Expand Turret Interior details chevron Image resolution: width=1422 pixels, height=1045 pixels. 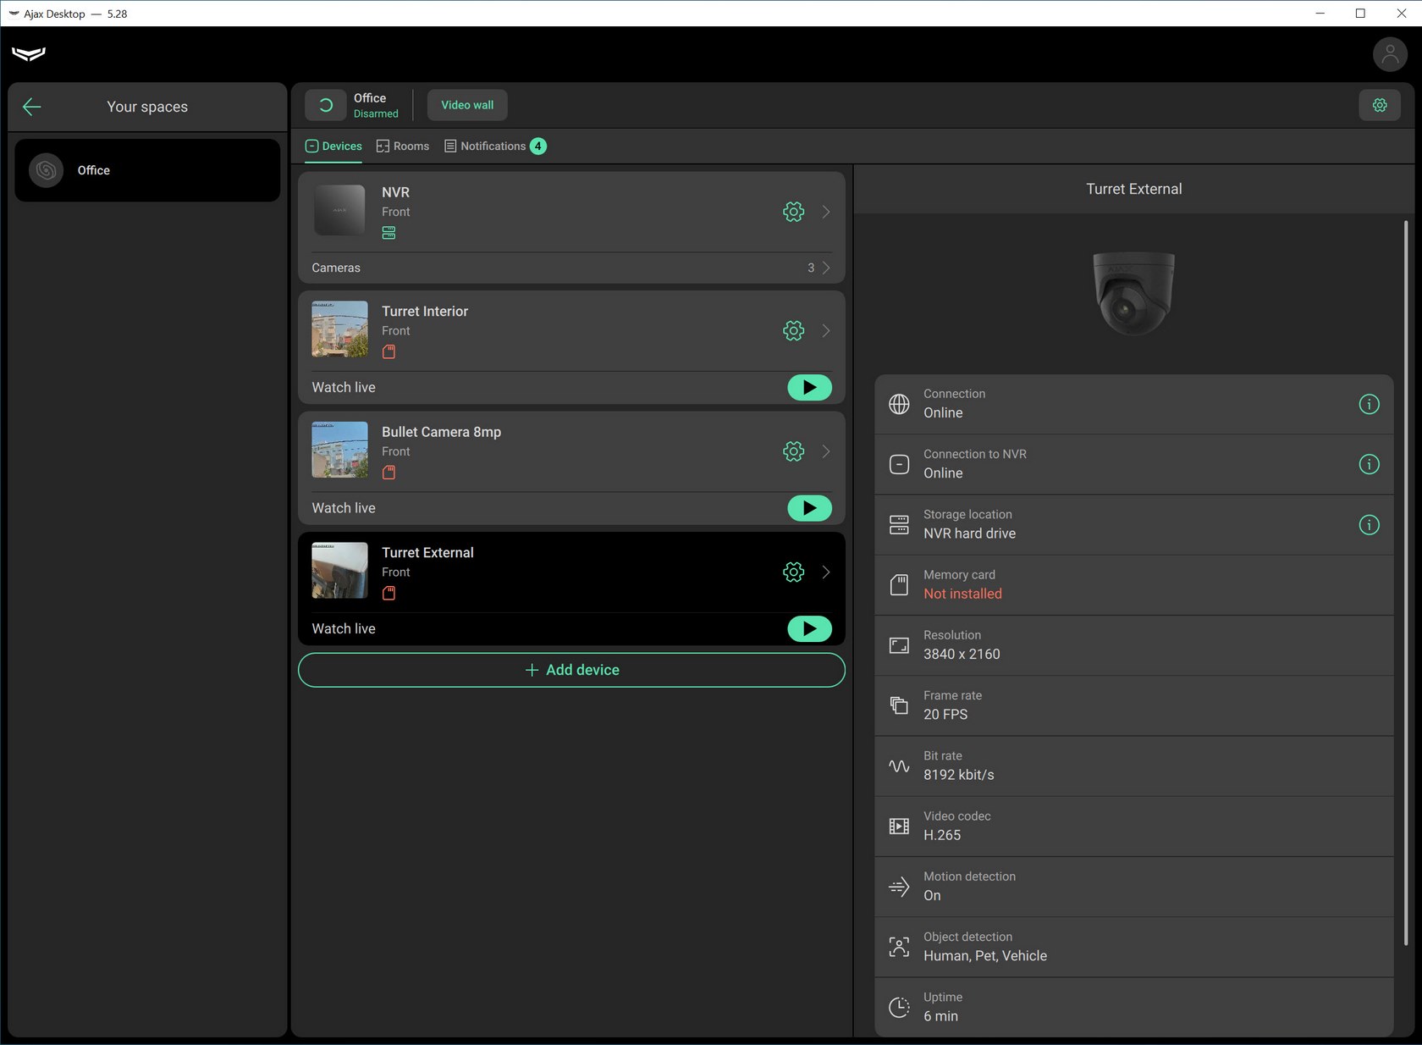pyautogui.click(x=826, y=331)
